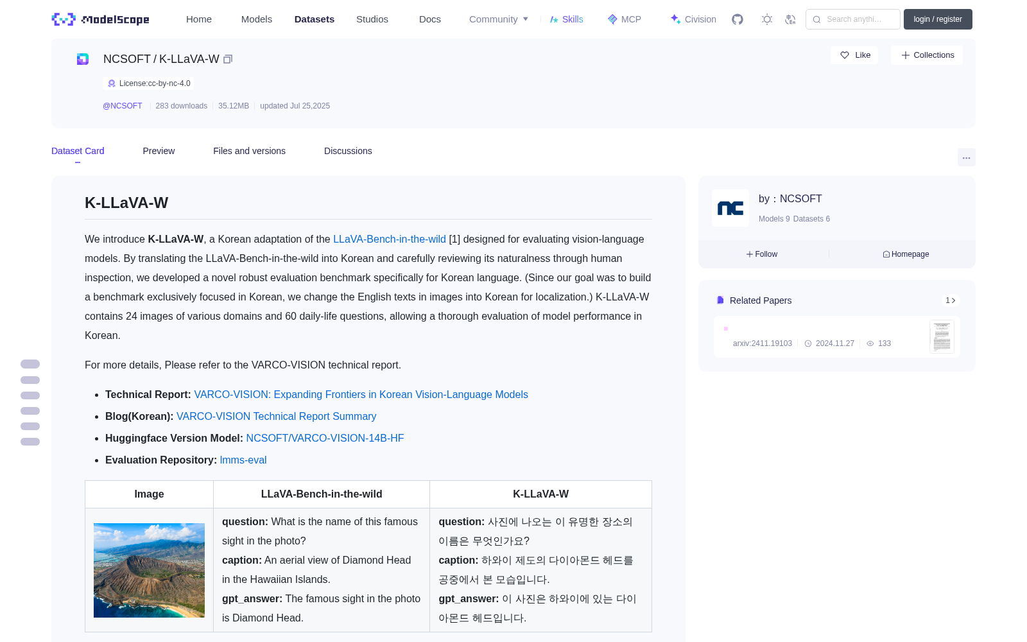
Task: Open the NCSOFT Homepage
Action: tap(906, 254)
